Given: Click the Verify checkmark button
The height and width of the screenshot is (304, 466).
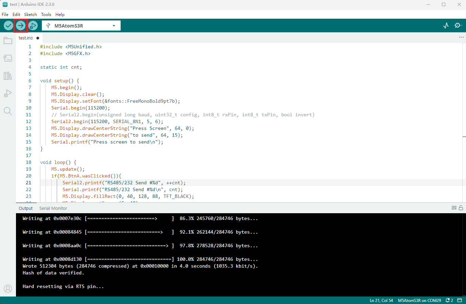Looking at the screenshot, I should 8,26.
